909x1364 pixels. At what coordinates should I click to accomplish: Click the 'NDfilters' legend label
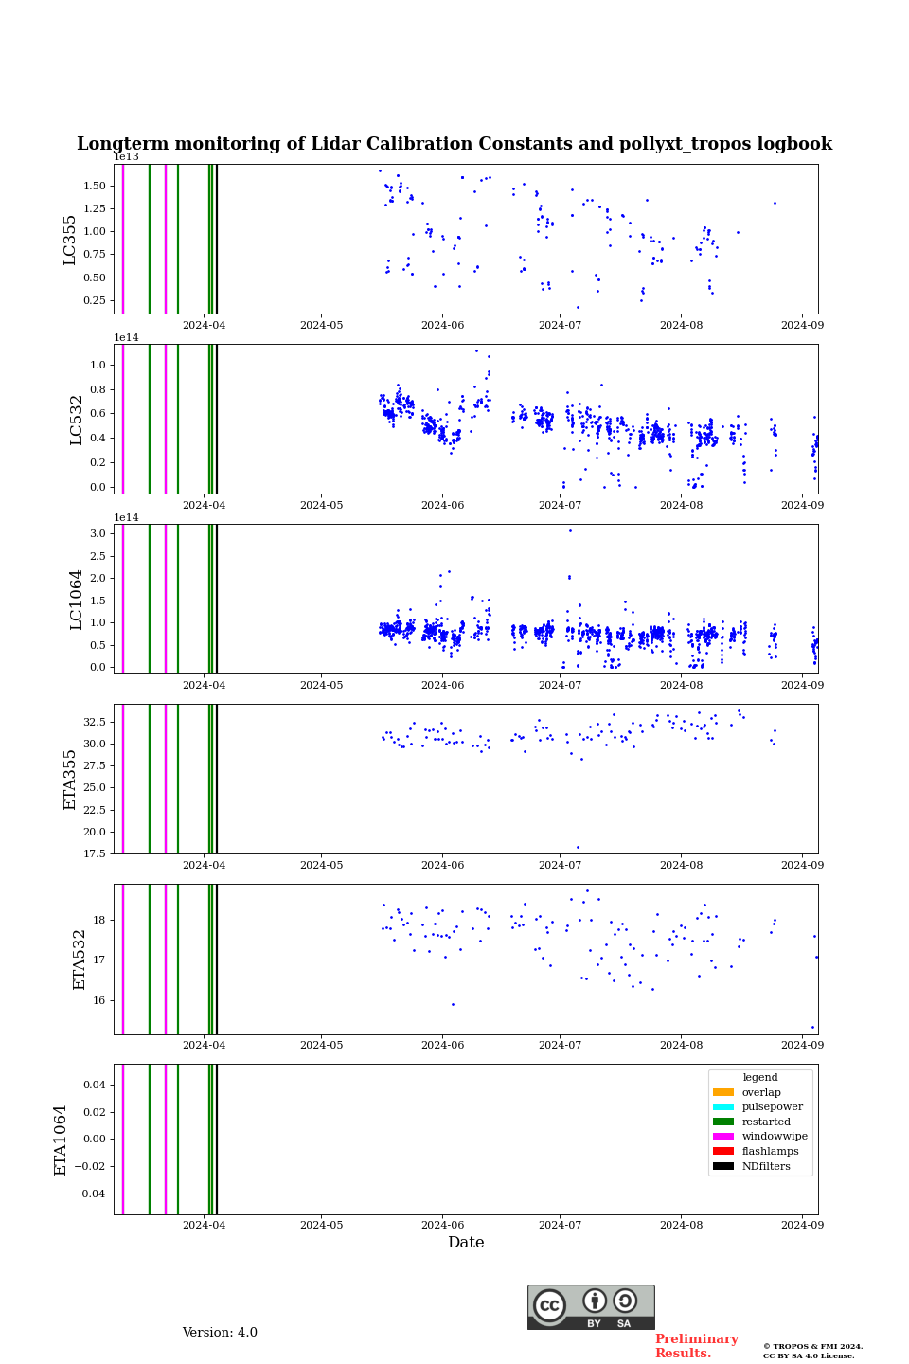click(x=766, y=1166)
